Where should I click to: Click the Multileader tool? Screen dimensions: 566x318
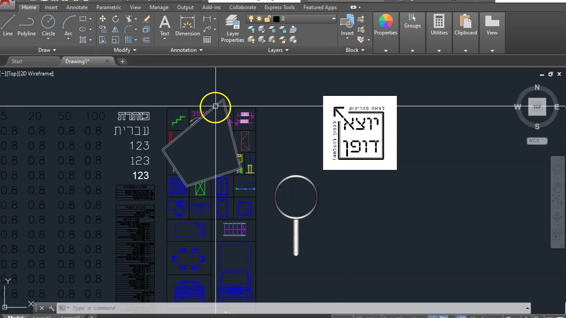(x=207, y=30)
